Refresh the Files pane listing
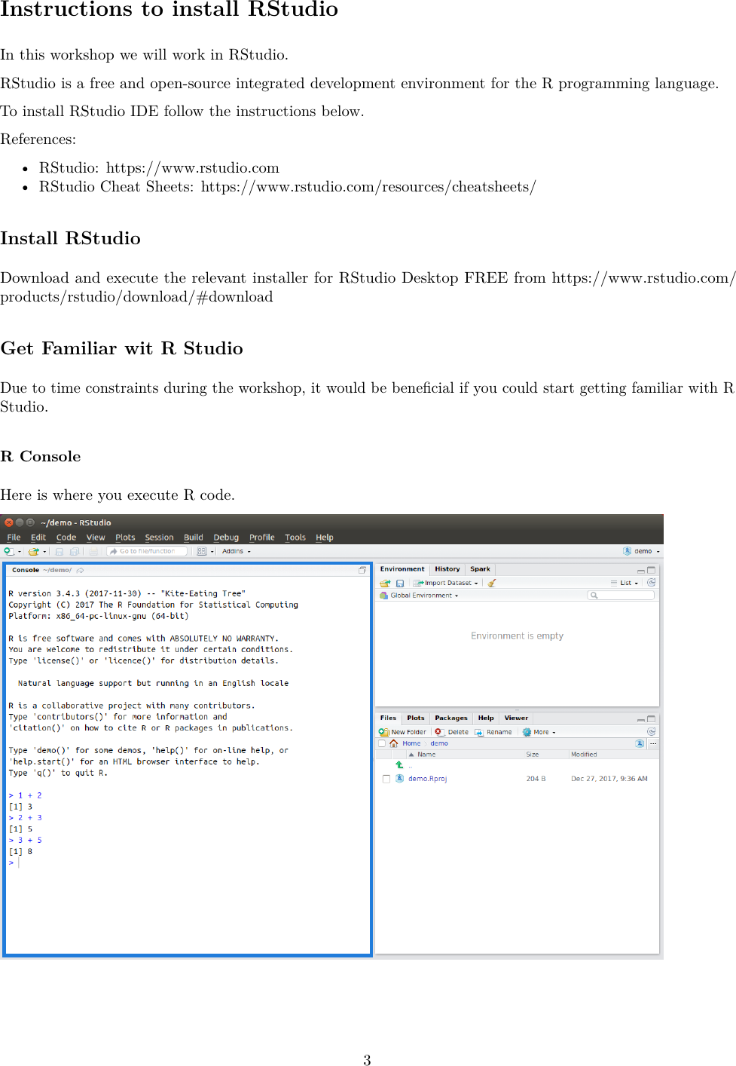This screenshot has height=1066, width=736. point(652,731)
